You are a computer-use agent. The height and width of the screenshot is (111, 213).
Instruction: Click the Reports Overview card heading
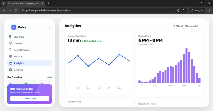[x=147, y=104]
